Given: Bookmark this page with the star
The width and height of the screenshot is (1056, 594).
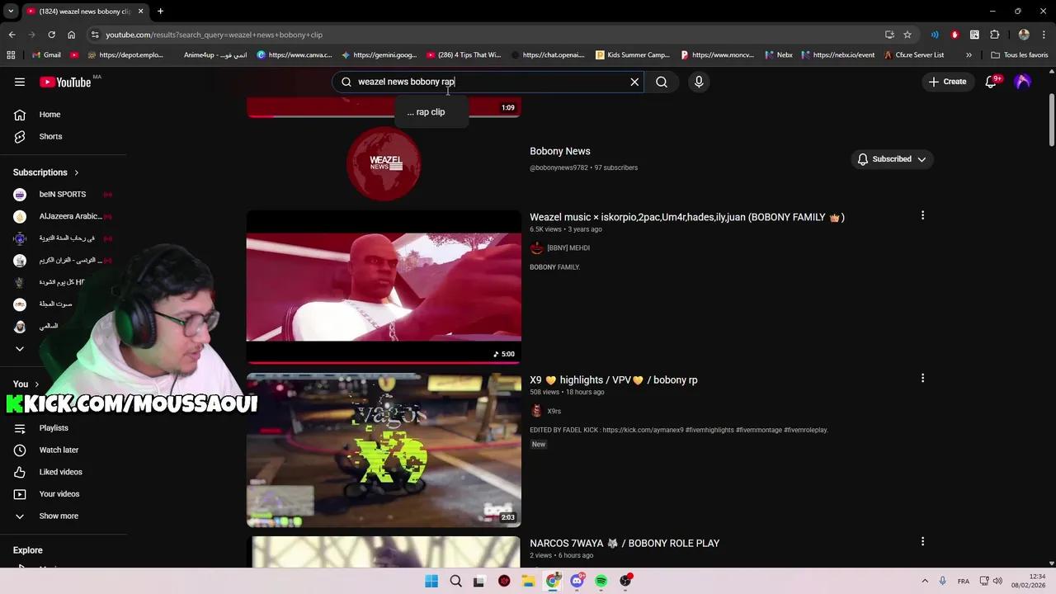Looking at the screenshot, I should point(907,35).
